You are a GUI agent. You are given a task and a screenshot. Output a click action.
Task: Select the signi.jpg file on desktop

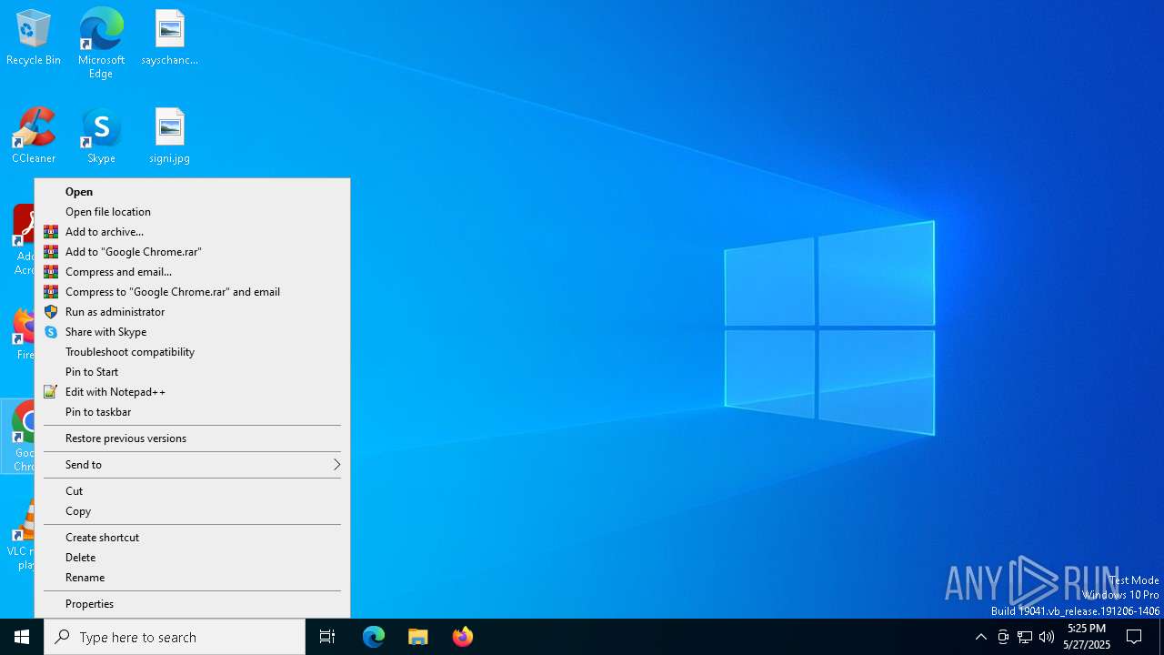(169, 136)
